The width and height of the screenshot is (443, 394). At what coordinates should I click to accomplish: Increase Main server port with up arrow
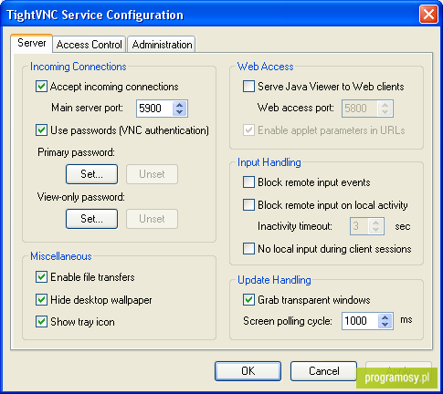coord(180,105)
